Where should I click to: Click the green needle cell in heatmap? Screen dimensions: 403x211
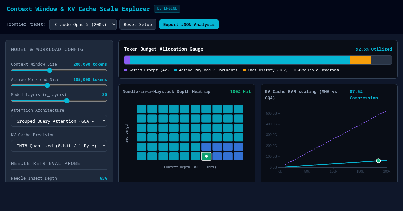pos(206,156)
